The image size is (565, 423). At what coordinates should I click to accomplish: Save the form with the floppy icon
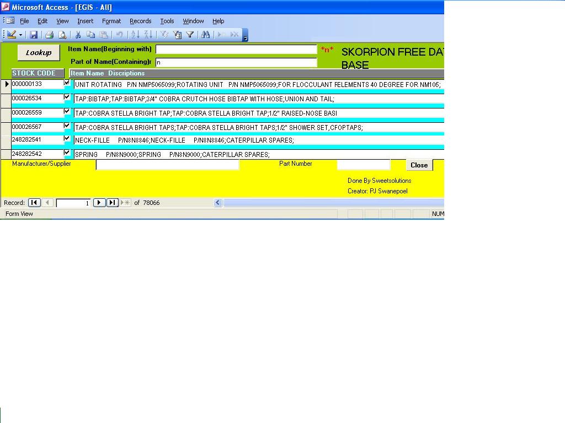point(34,35)
